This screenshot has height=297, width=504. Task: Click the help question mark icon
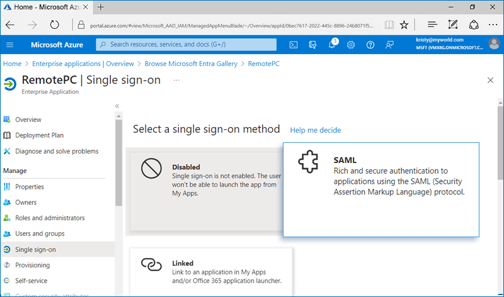pyautogui.click(x=370, y=45)
